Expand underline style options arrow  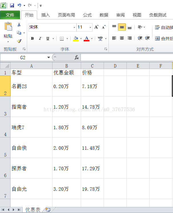coord(53,38)
